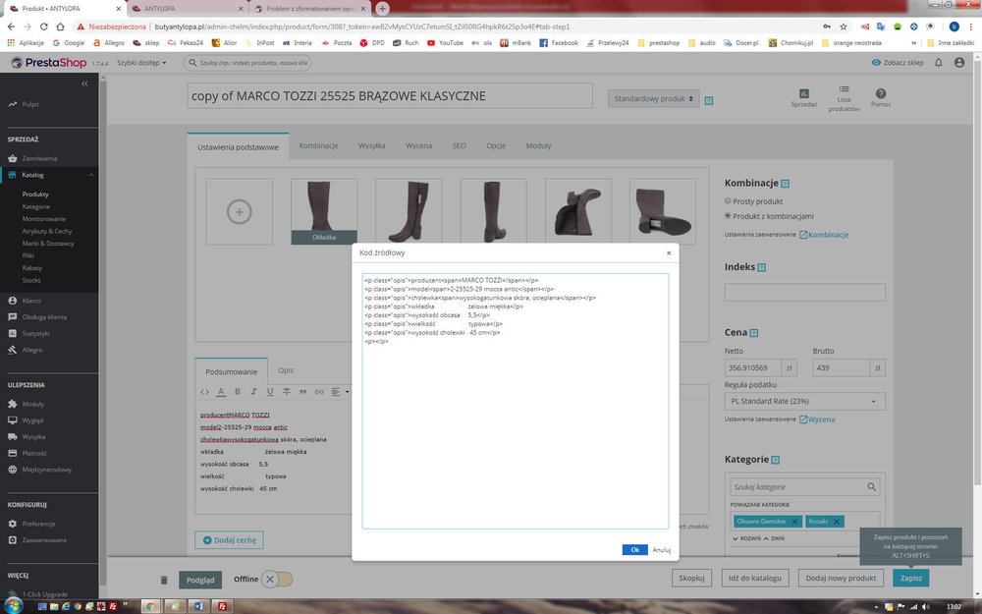
Task: Click the source code editor toolbar icon
Action: 205,392
